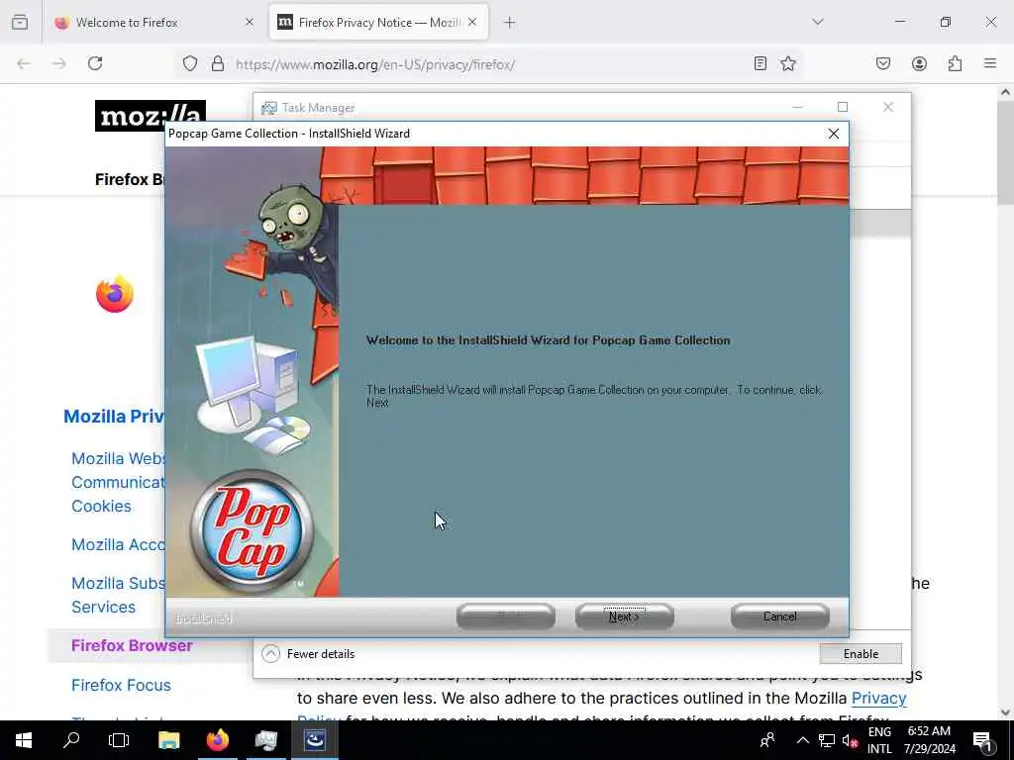Image resolution: width=1014 pixels, height=760 pixels.
Task: Collapse Task Manager with Fewer details
Action: [x=309, y=653]
